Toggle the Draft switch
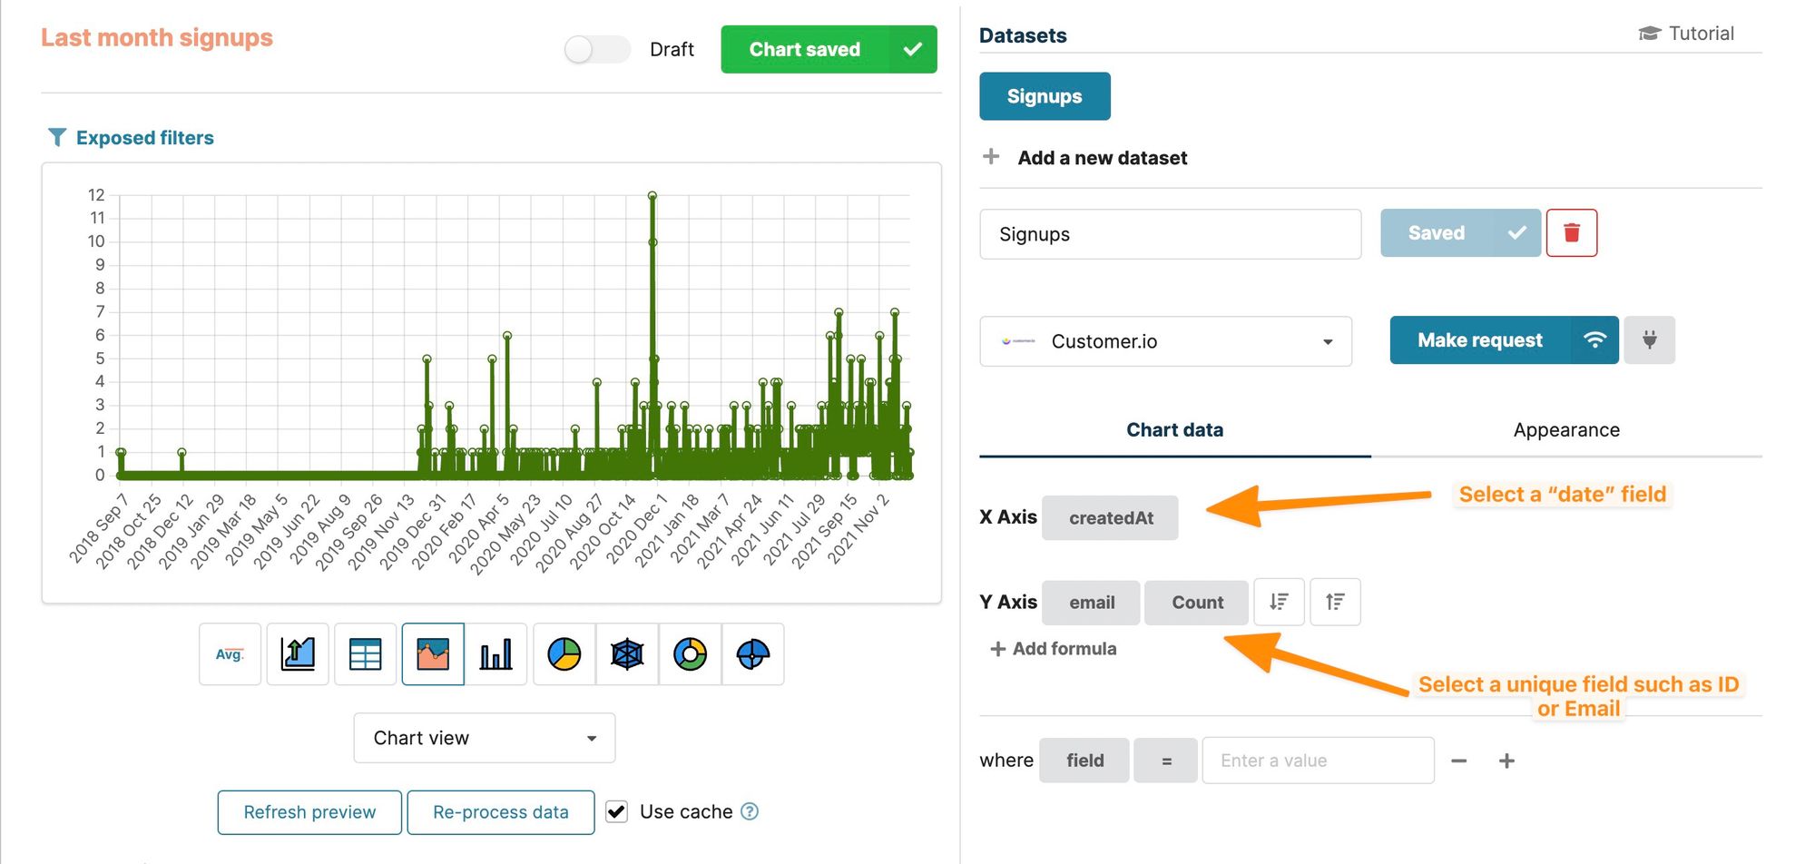 click(x=596, y=50)
